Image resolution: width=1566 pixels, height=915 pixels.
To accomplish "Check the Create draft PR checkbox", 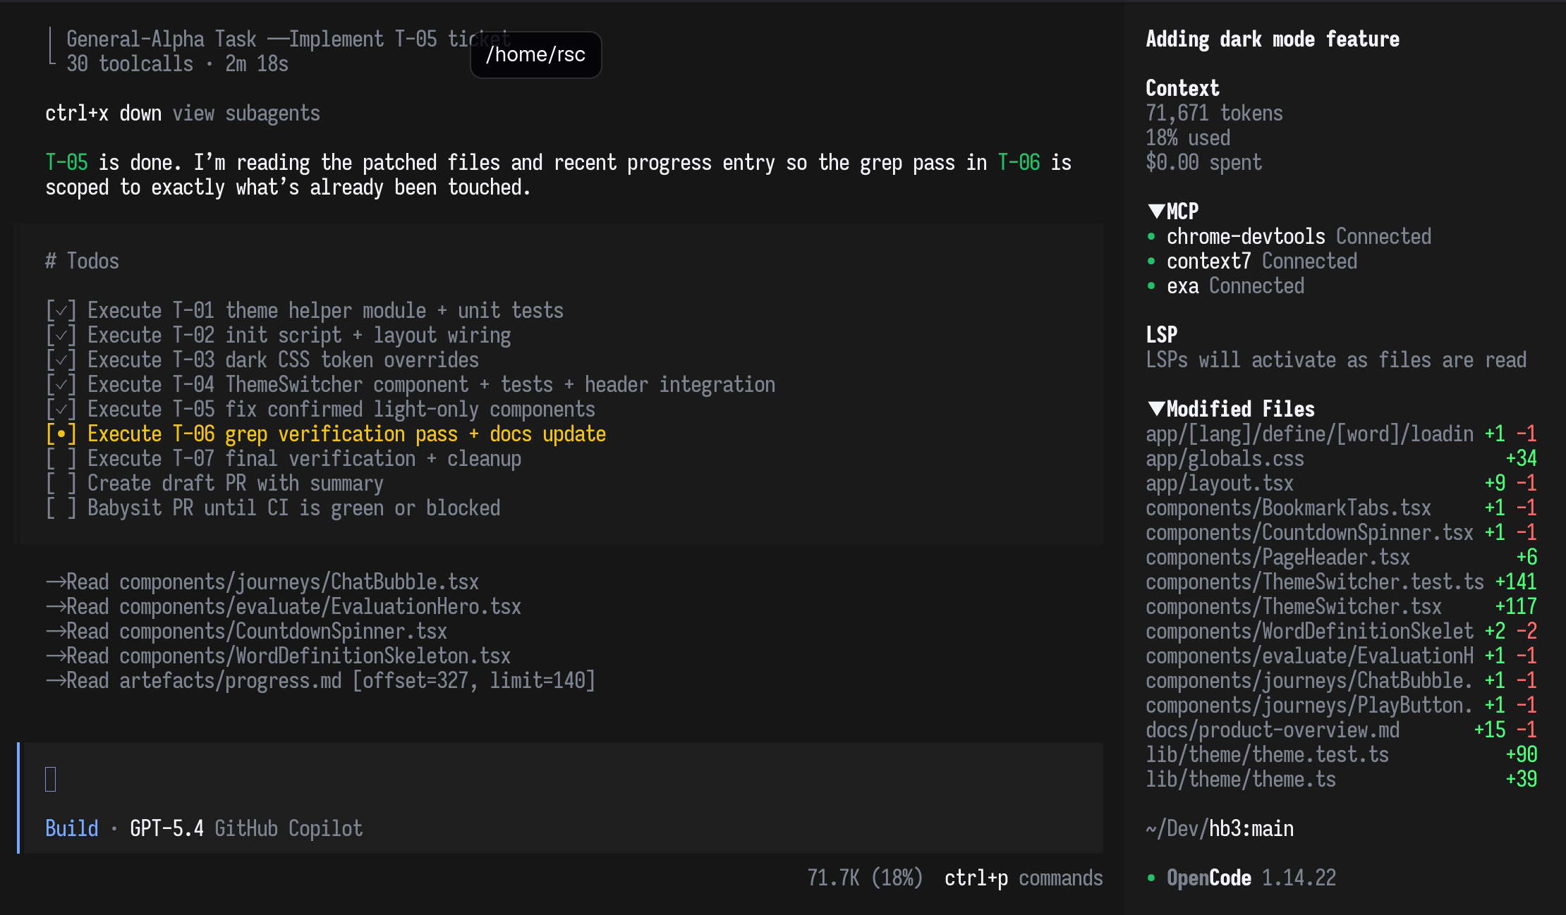I will (x=60, y=483).
